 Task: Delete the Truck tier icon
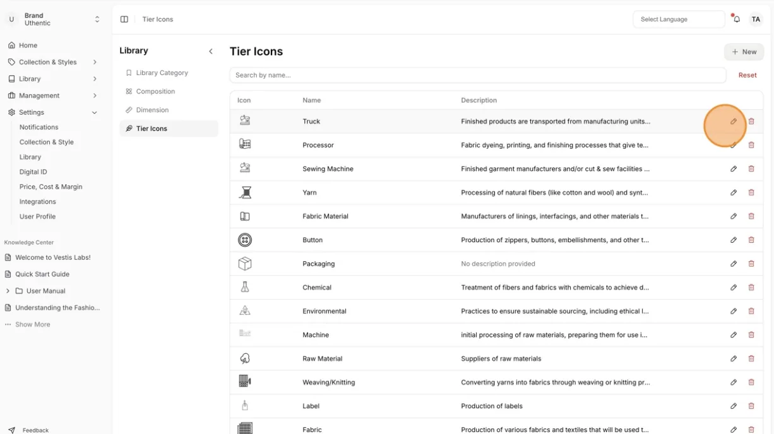751,121
